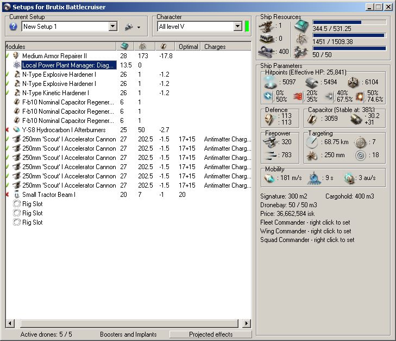This screenshot has height=341, width=396.
Task: Click the shield hitpoints icon
Action: click(269, 82)
